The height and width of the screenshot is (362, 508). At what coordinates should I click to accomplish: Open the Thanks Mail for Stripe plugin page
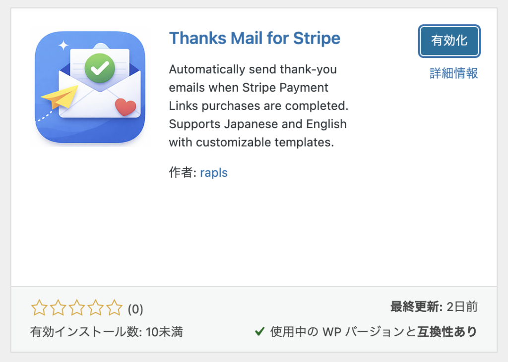254,38
